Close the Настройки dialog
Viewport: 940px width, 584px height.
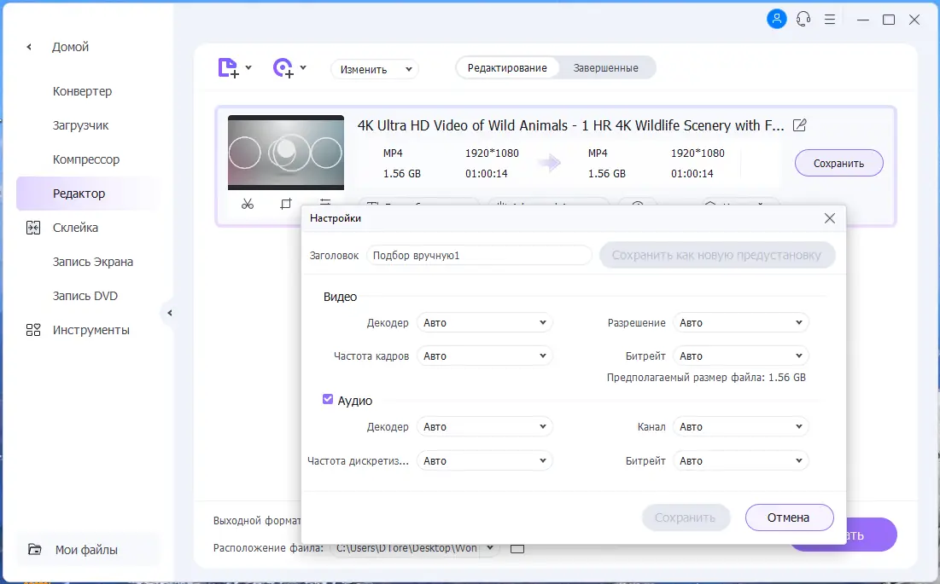(830, 218)
